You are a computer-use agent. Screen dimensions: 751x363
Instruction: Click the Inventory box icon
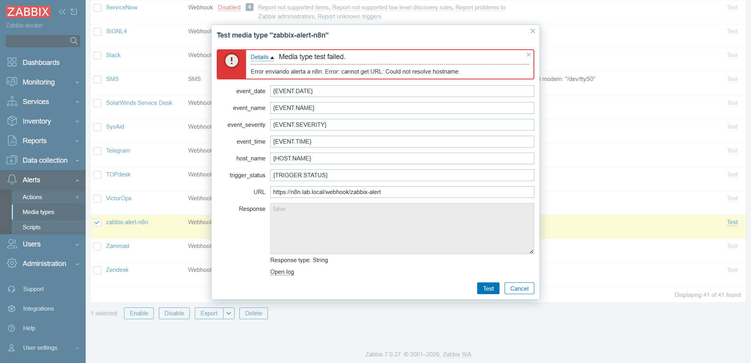tap(12, 121)
